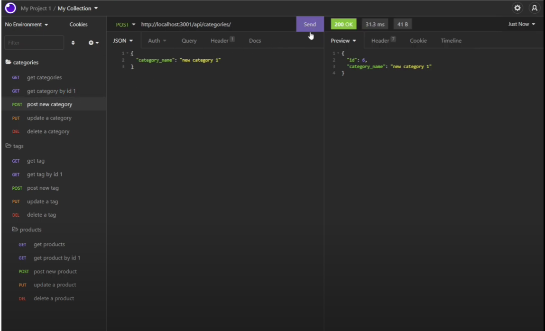
Task: Select the get product by id 1 request
Action: [x=54, y=257]
